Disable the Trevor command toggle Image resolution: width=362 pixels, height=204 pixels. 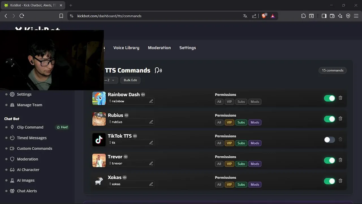coord(329,160)
